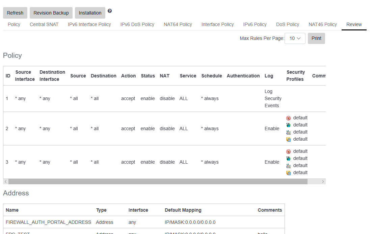Viewport: 373px width, 234px height.
Task: Click shield document profile icon in policy 2
Action: pyautogui.click(x=288, y=139)
